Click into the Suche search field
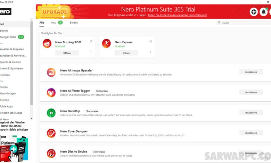Screen dimensions: 271x163 [x=244, y=23]
